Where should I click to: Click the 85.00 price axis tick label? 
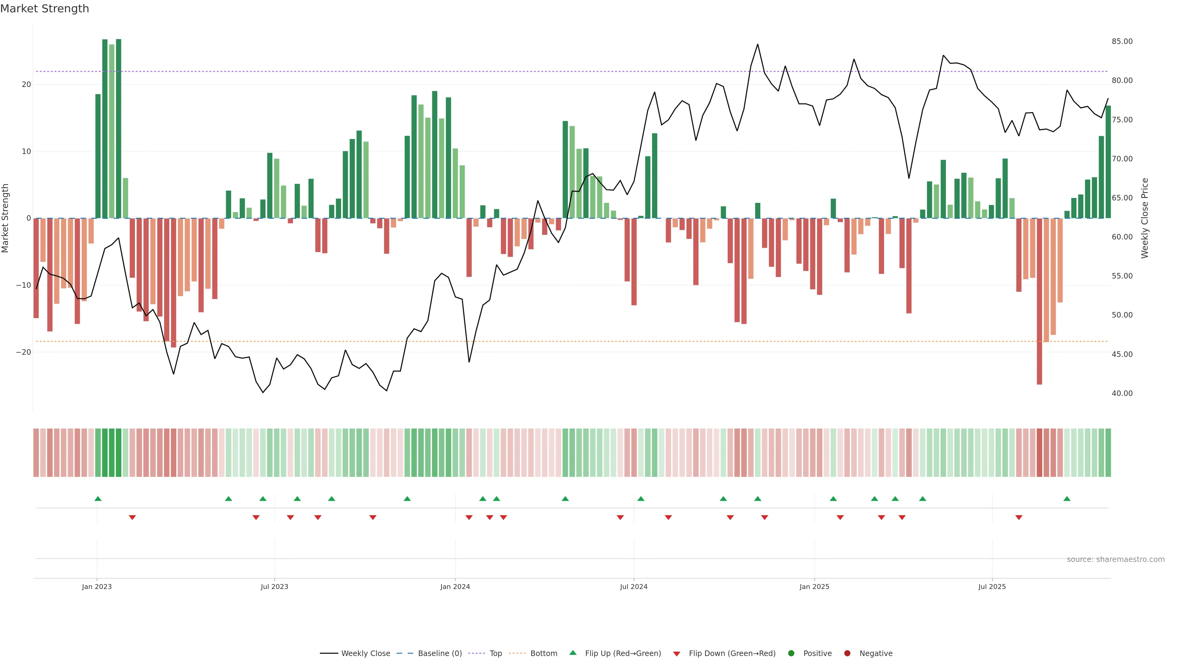pos(1122,41)
